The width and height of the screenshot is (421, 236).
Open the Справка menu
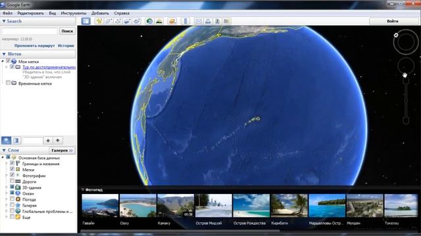click(122, 13)
